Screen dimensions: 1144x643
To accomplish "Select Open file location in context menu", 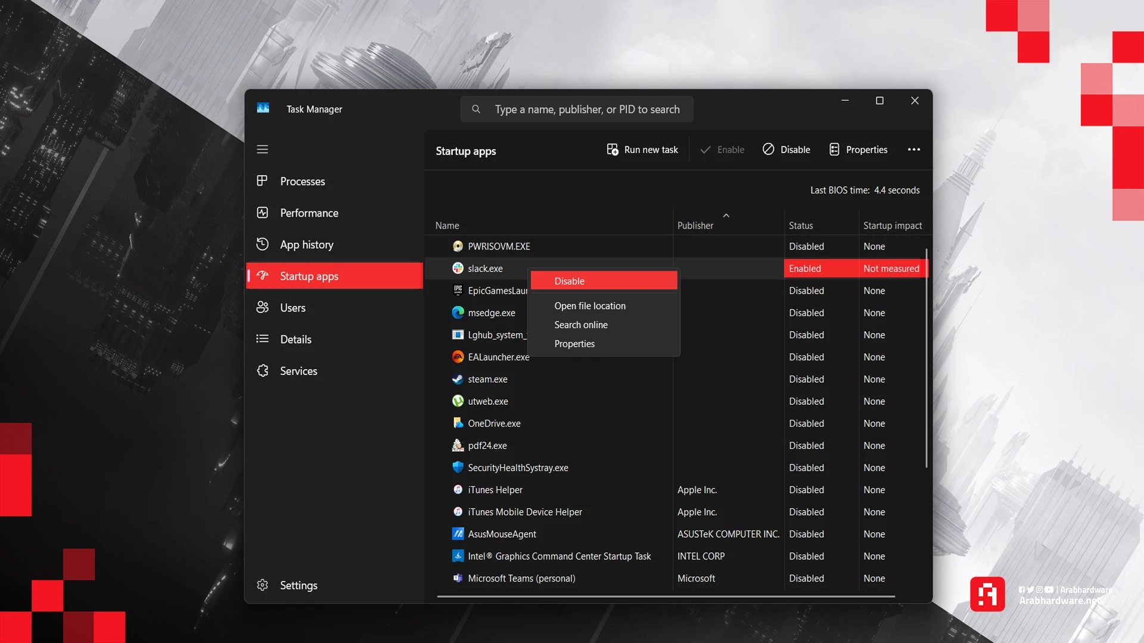I will (589, 306).
